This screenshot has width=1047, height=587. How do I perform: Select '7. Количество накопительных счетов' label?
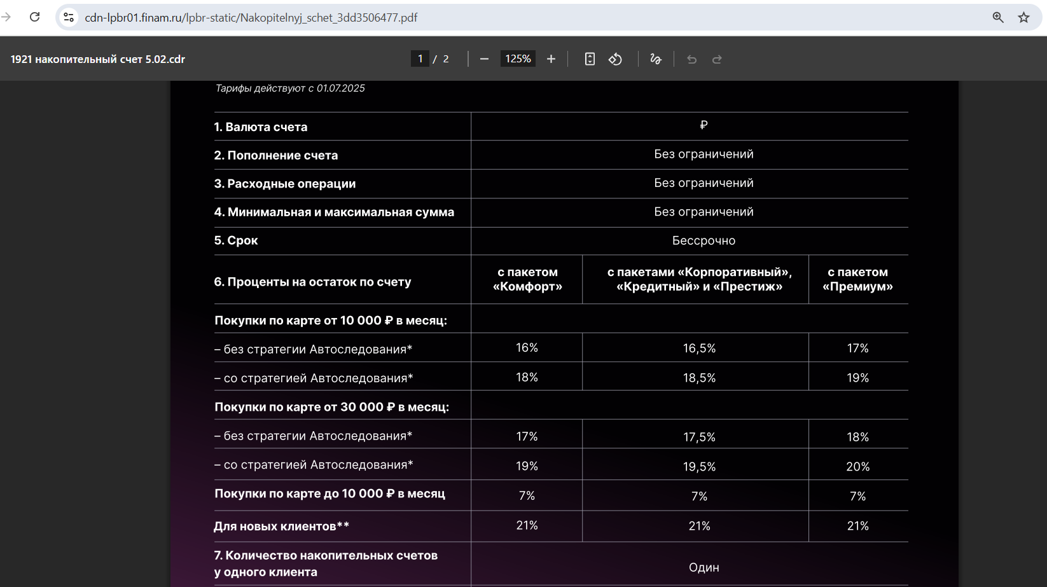point(326,563)
